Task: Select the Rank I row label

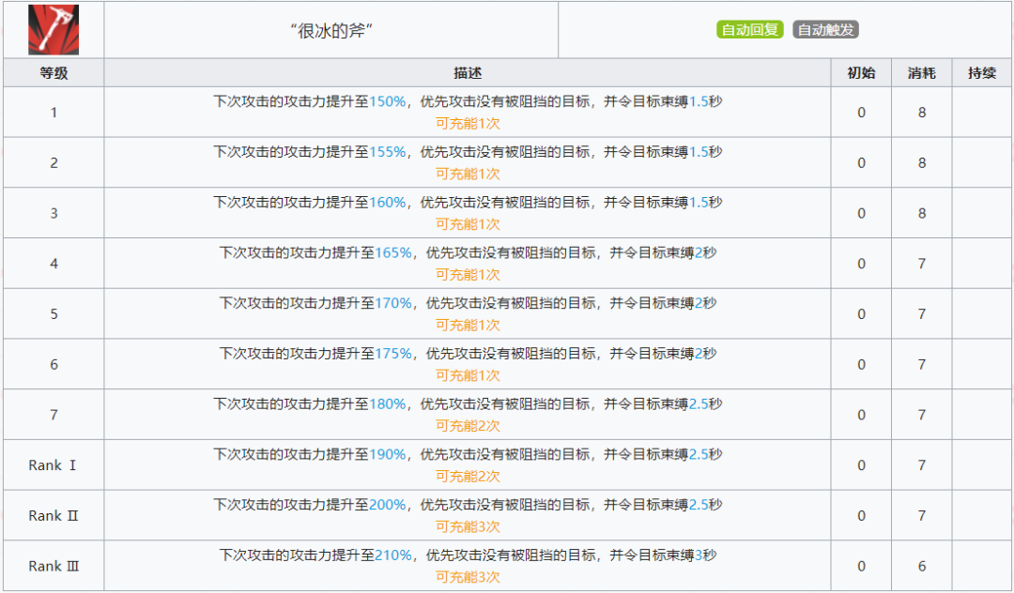Action: 53,465
